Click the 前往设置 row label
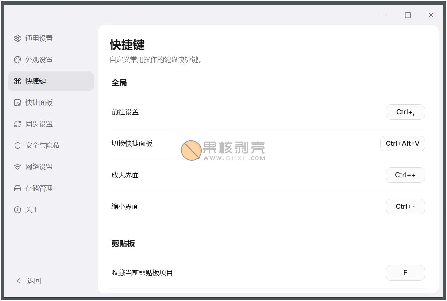This screenshot has width=447, height=301. coord(125,112)
